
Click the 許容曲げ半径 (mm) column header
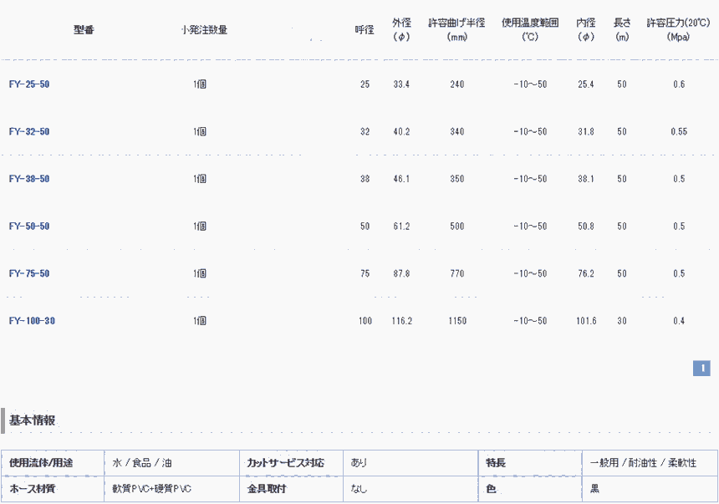click(x=456, y=30)
